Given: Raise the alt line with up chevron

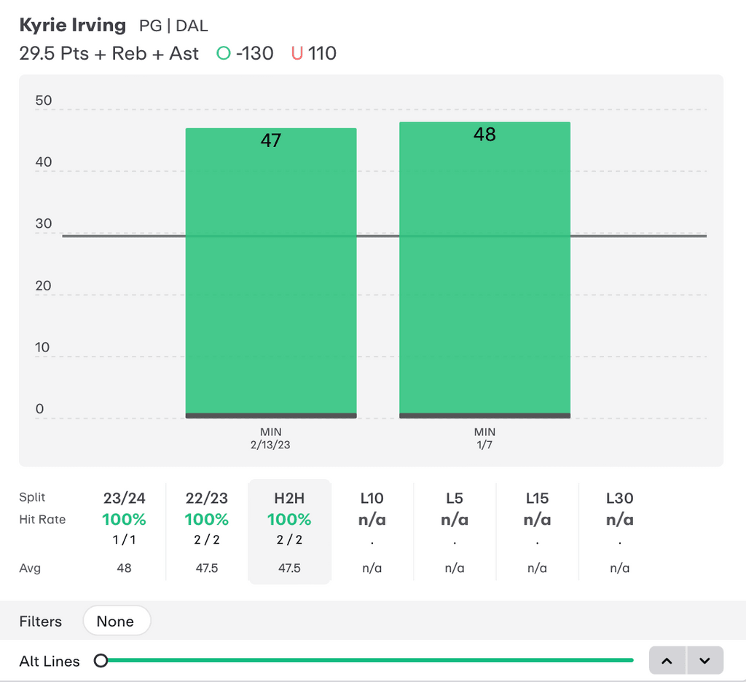Looking at the screenshot, I should click(x=667, y=660).
